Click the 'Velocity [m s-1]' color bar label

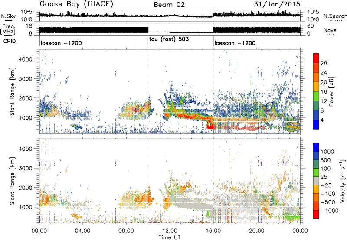pos(343,181)
